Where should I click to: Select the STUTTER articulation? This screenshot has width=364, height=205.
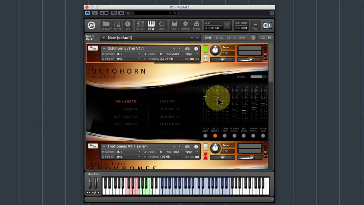(167, 101)
